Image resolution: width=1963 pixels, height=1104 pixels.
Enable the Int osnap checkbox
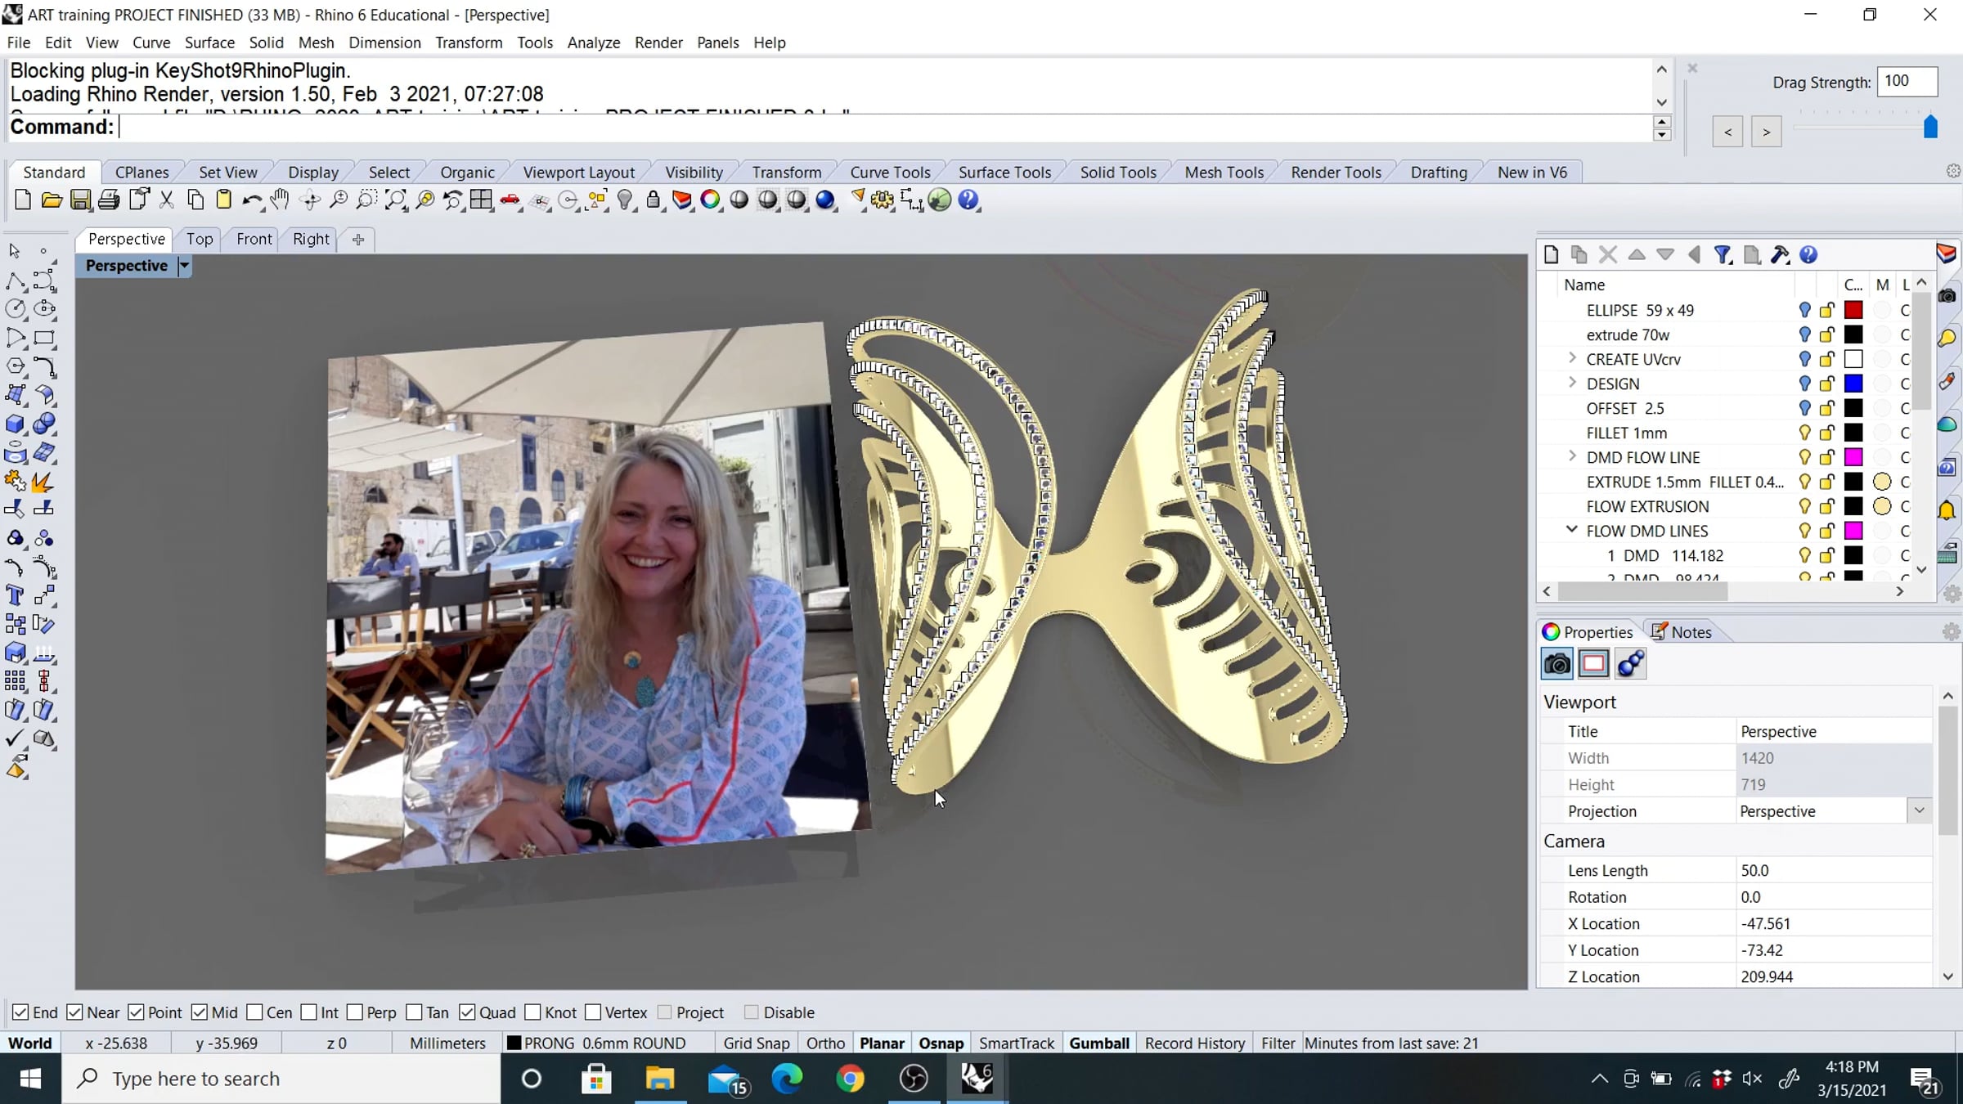(309, 1012)
